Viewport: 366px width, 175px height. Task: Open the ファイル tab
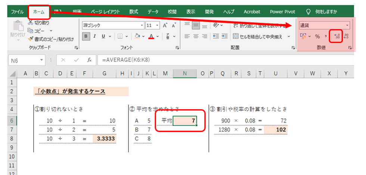pyautogui.click(x=17, y=12)
